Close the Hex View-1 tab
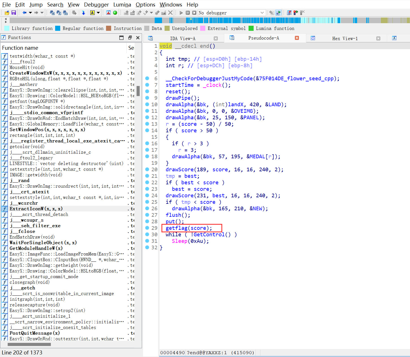The width and height of the screenshot is (410, 357). pyautogui.click(x=378, y=38)
